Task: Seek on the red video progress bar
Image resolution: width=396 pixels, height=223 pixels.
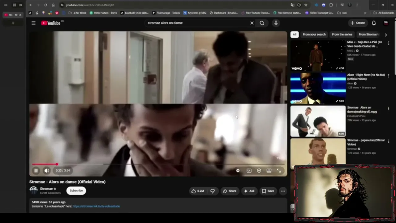Action: point(158,164)
